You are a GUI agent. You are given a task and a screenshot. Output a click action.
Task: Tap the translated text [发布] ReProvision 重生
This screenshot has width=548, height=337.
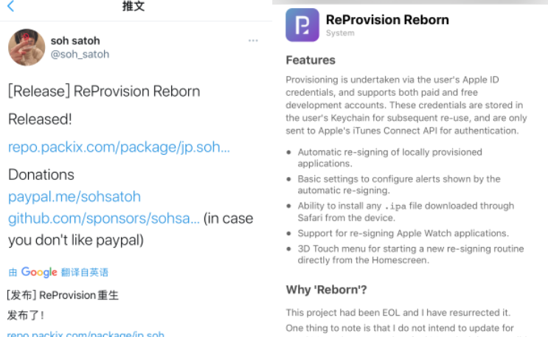63,295
